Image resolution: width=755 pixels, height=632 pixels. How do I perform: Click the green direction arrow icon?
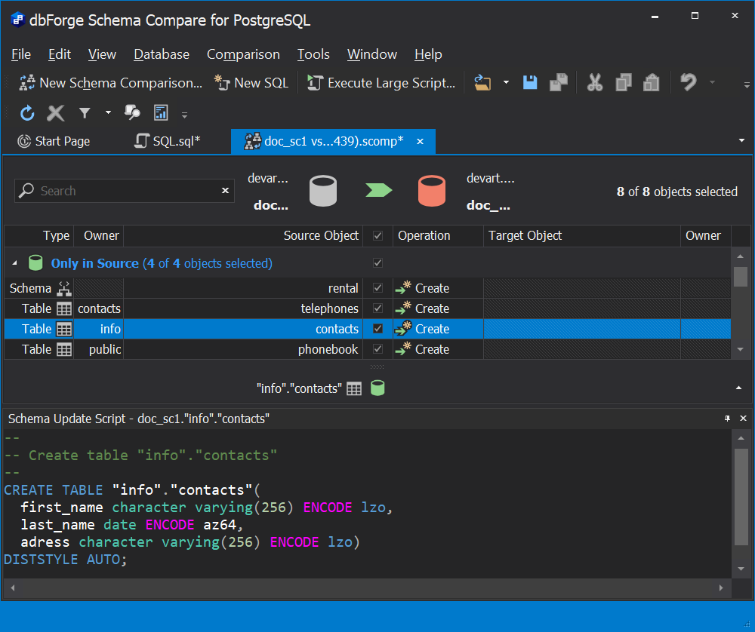[x=379, y=191]
